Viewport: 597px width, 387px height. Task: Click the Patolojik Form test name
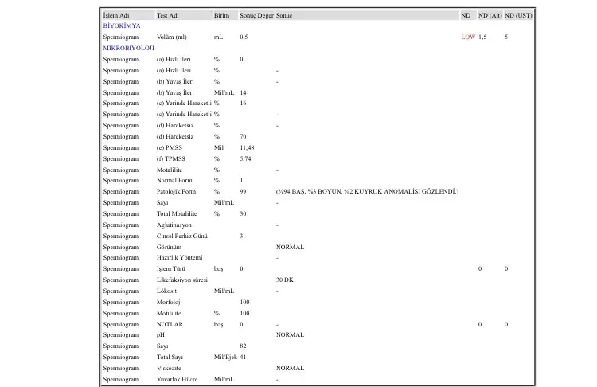pyautogui.click(x=176, y=192)
